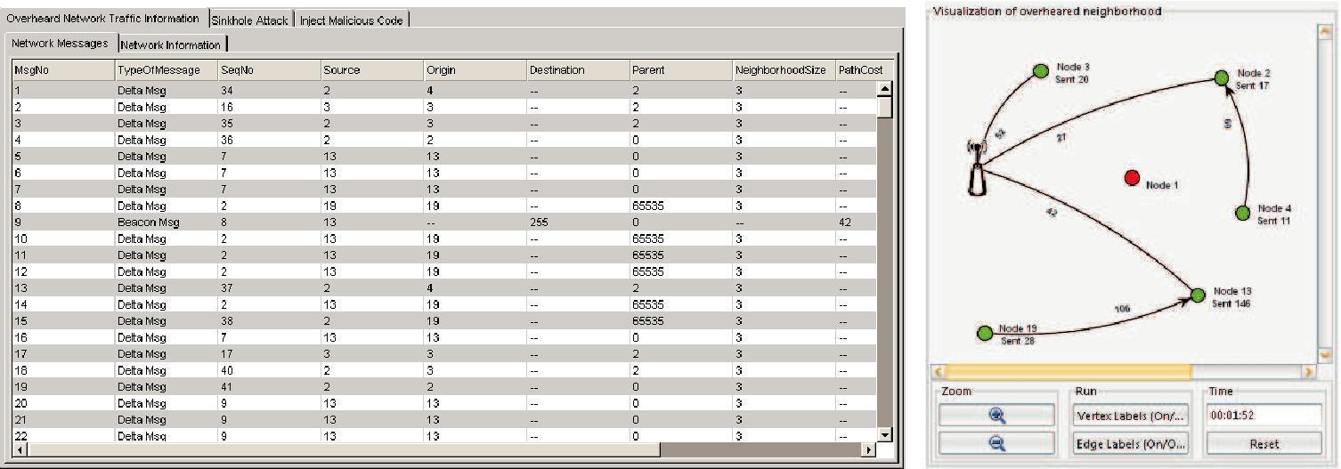Select the red Node 1 circle

pos(1132,178)
